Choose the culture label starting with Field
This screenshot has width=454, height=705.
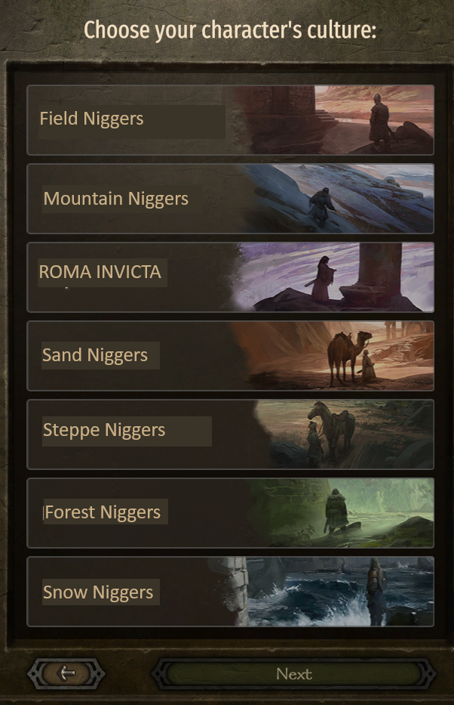pos(91,119)
